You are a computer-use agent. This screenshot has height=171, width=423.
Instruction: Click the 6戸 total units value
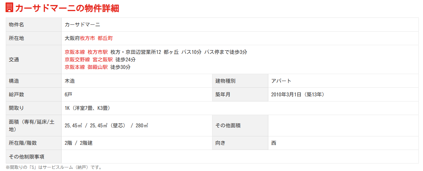pos(68,95)
